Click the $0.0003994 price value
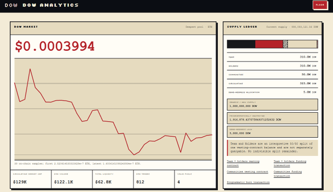Image resolution: width=333 pixels, height=192 pixels. click(x=55, y=46)
